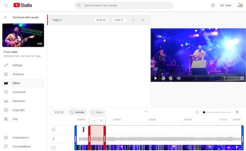Viewport: 246px width, 151px height.
Task: Open the Dettagli menu item
Action: [23, 65]
